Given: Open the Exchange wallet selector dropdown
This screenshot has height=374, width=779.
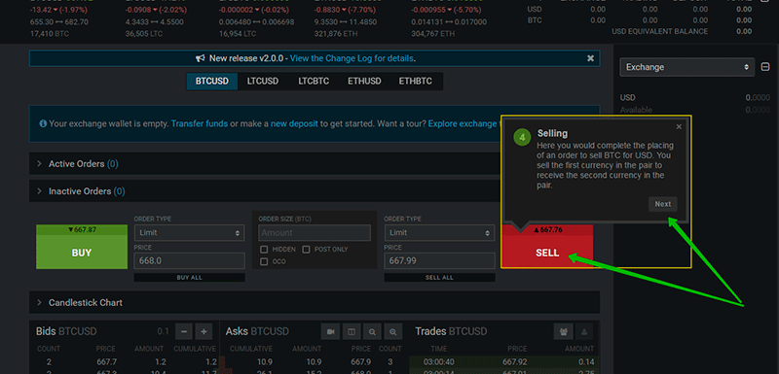Looking at the screenshot, I should pyautogui.click(x=687, y=67).
